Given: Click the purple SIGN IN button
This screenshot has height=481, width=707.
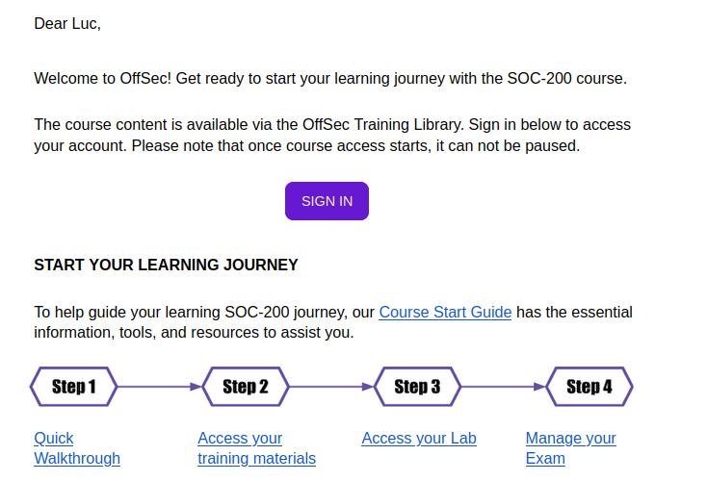Looking at the screenshot, I should tap(327, 201).
